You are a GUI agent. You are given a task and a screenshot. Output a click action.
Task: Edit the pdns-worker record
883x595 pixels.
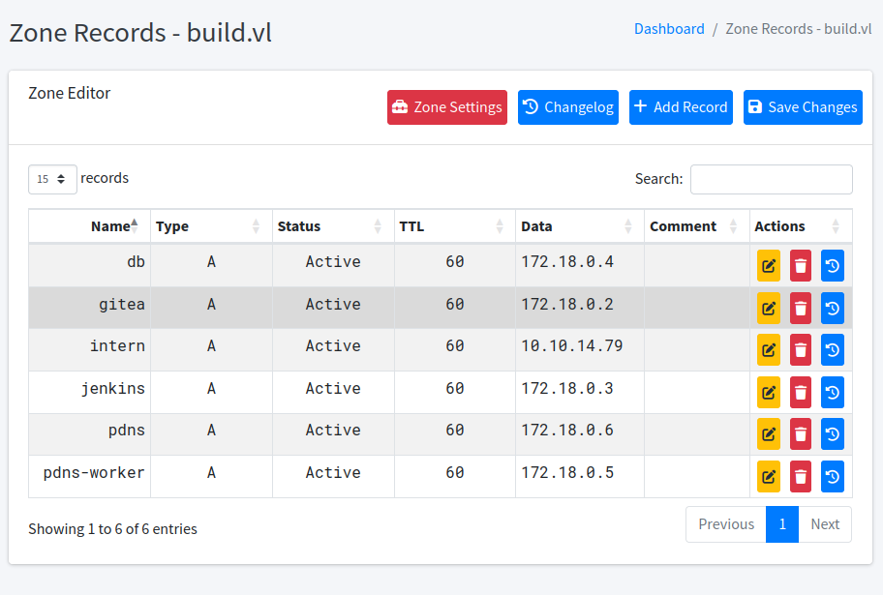[769, 476]
